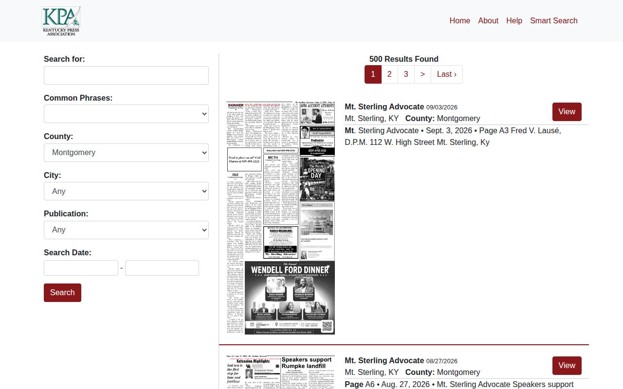Go to results page 3
The height and width of the screenshot is (389, 623).
(x=406, y=74)
